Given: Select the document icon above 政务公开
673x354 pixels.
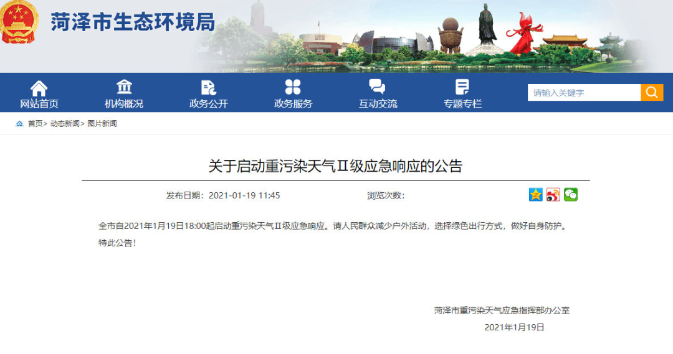Looking at the screenshot, I should click(x=208, y=88).
